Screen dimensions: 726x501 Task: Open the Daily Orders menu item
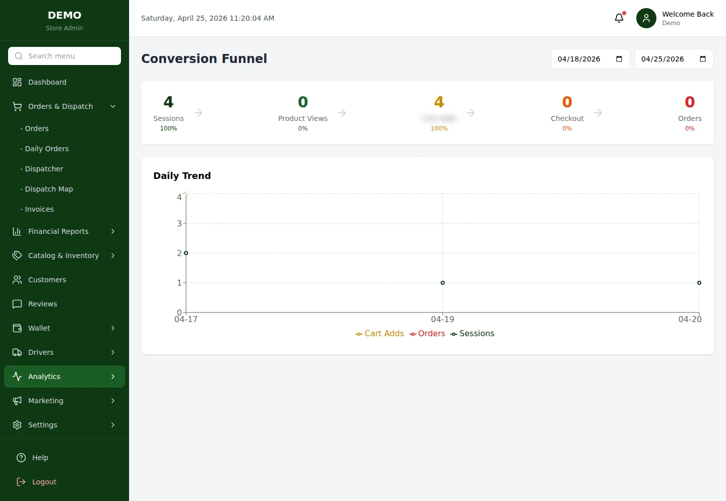pos(46,148)
